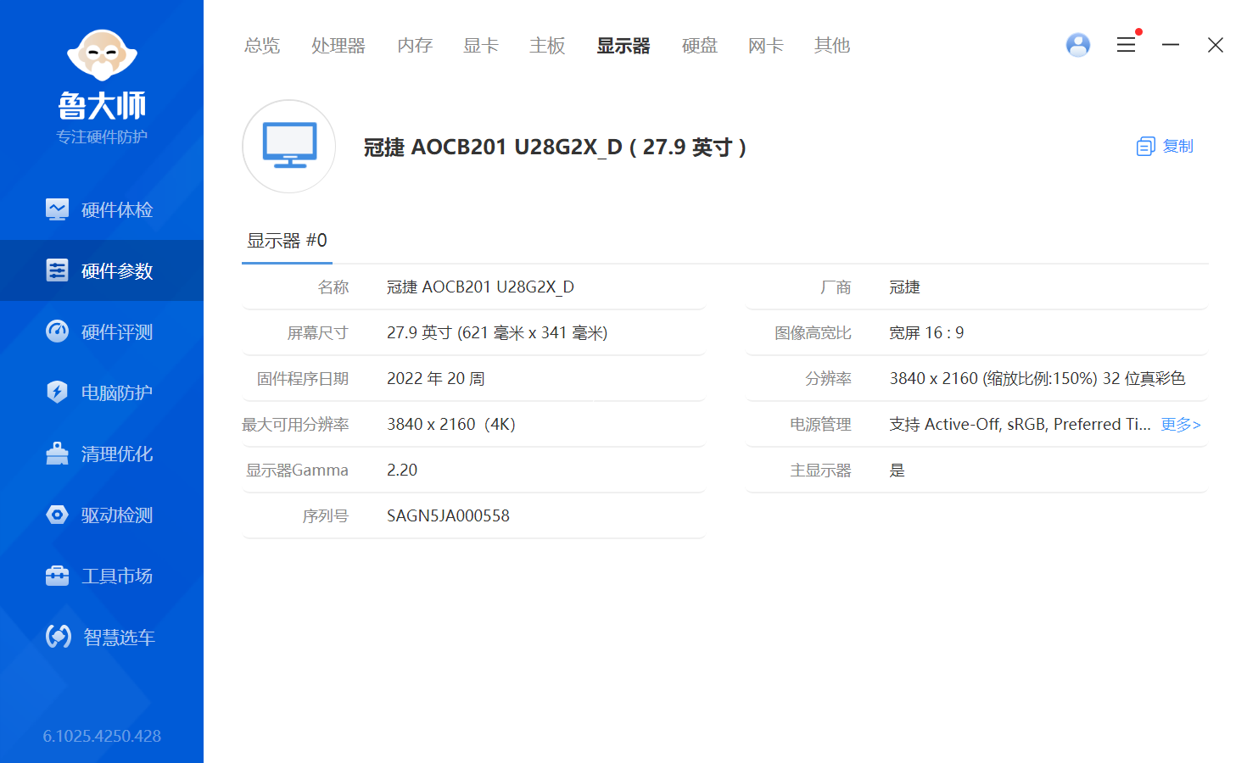Click the monitor title 冠捷 AOCB201 U28G2X_D (27.9 英寸)
The image size is (1247, 763).
tap(556, 148)
